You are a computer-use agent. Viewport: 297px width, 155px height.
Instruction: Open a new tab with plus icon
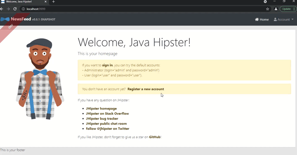[53, 2]
